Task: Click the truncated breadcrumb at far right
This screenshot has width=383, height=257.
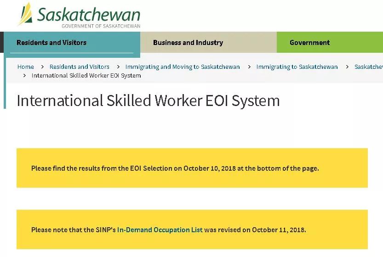Action: point(368,67)
